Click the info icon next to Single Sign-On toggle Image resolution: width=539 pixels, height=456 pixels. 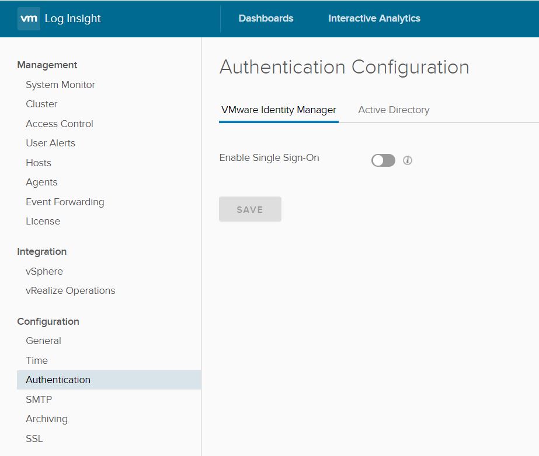click(407, 160)
